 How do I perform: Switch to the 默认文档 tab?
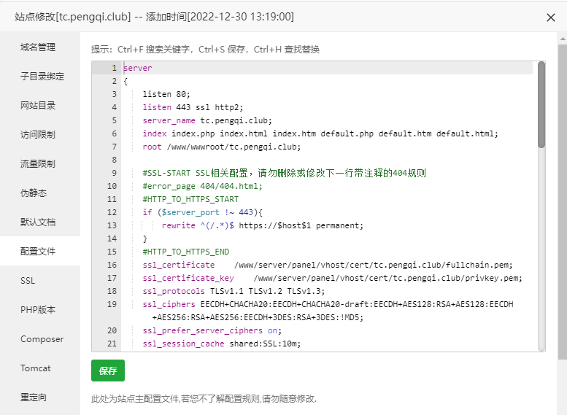[38, 222]
